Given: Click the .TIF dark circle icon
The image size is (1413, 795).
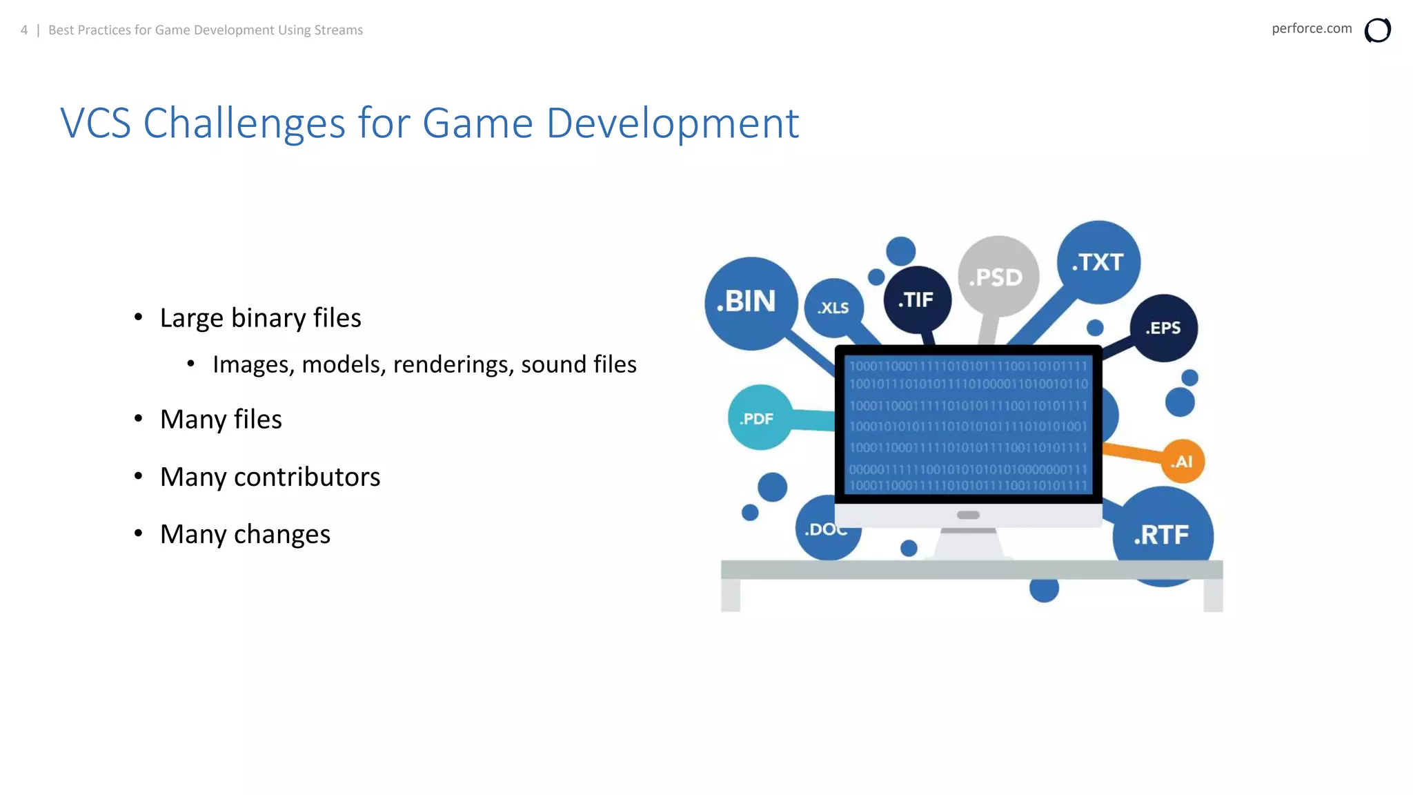Looking at the screenshot, I should pos(916,300).
